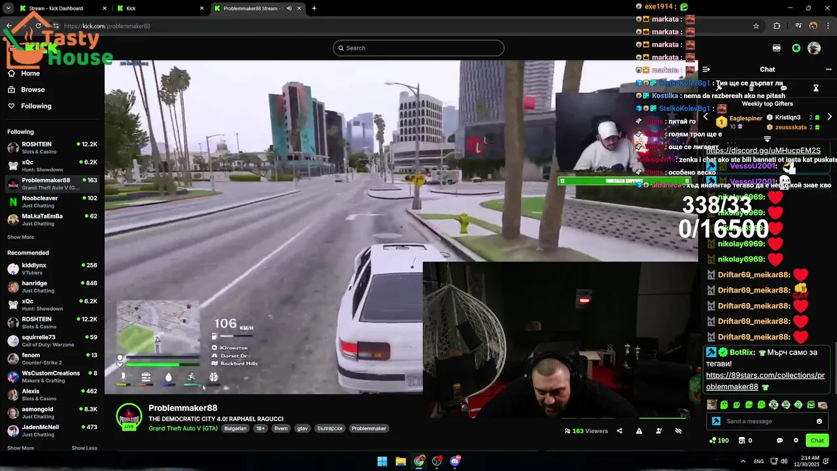Open Browse in the sidebar
The width and height of the screenshot is (837, 471).
pos(26,90)
